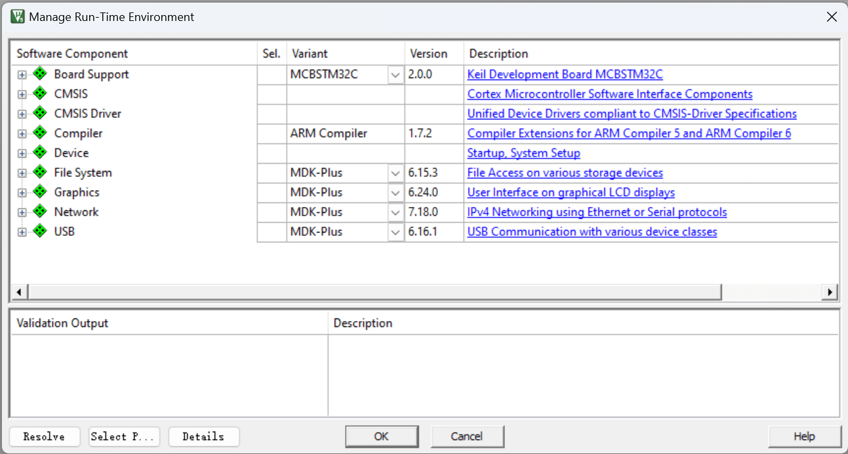This screenshot has height=454, width=848.
Task: Click the green diamond icon beside Network
Action: click(41, 212)
